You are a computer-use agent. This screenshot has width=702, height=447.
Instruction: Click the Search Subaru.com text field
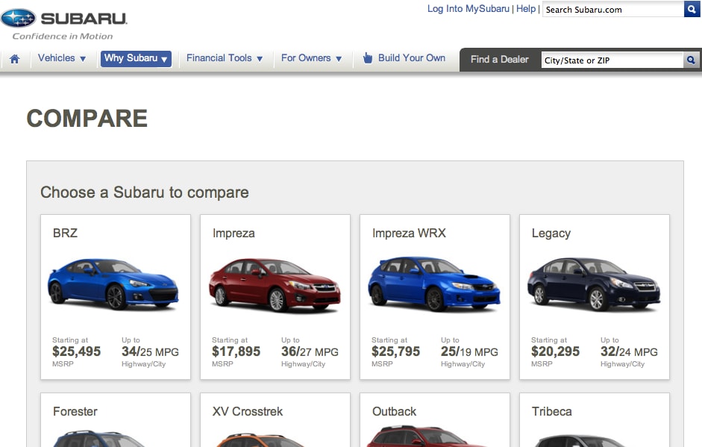coord(612,10)
